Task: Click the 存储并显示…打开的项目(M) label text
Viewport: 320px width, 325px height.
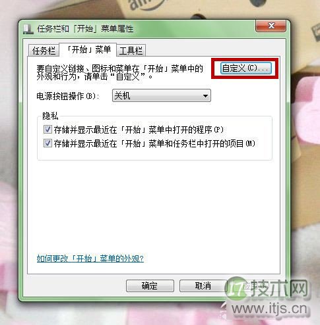Action: [x=154, y=143]
